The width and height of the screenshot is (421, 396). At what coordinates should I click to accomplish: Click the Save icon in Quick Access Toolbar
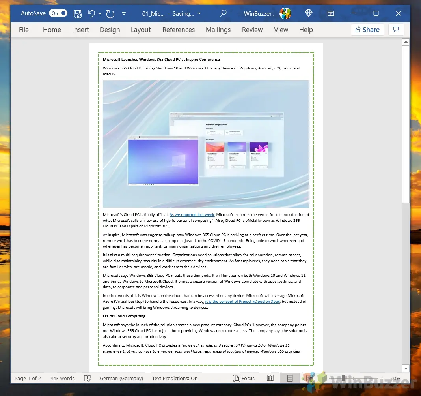coord(77,13)
